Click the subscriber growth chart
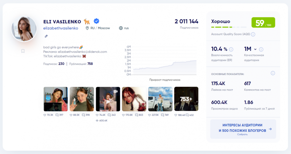Viewport: 291px width, 154px height. click(160, 60)
